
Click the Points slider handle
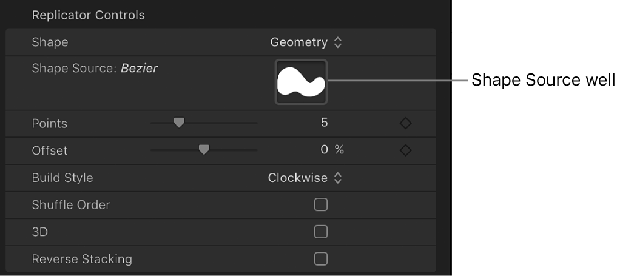[x=178, y=123]
